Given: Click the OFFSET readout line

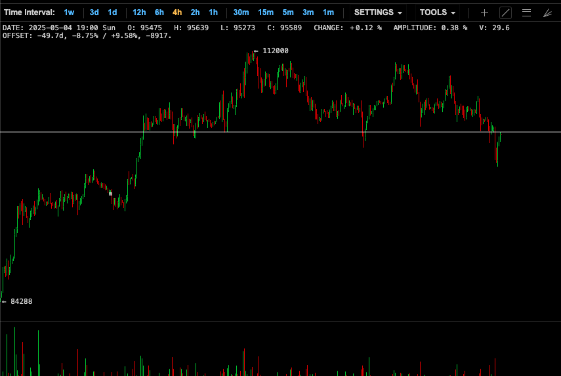Looking at the screenshot, I should click(x=87, y=36).
